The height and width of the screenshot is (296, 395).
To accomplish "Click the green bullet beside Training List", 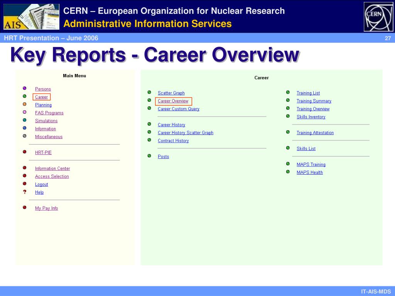I will [x=288, y=92].
